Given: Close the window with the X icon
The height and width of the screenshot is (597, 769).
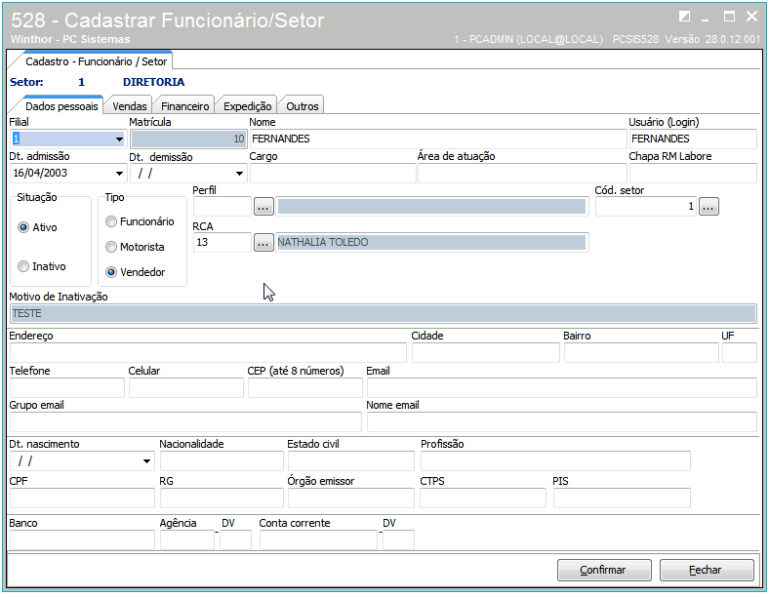Looking at the screenshot, I should tap(751, 17).
